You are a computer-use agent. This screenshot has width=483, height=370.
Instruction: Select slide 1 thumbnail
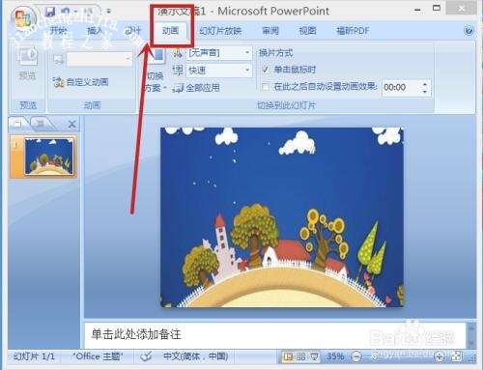[48, 157]
